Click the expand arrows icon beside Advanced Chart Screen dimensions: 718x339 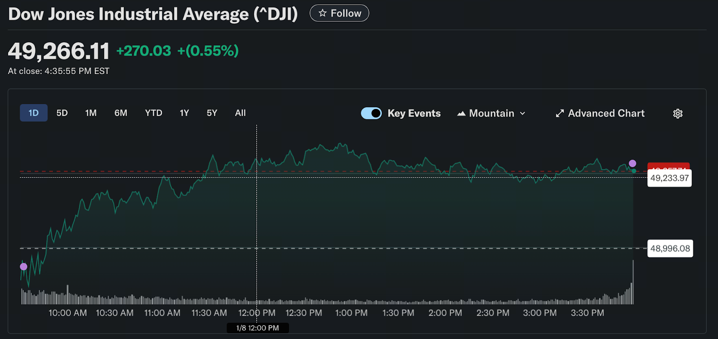click(x=560, y=113)
